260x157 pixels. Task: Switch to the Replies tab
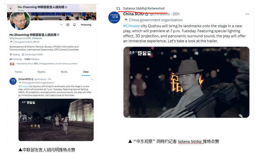coord(41,72)
